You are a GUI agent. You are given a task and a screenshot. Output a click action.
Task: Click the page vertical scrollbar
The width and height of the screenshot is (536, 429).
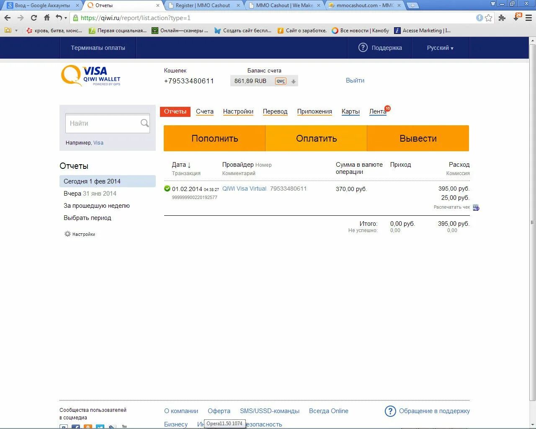coord(532,222)
